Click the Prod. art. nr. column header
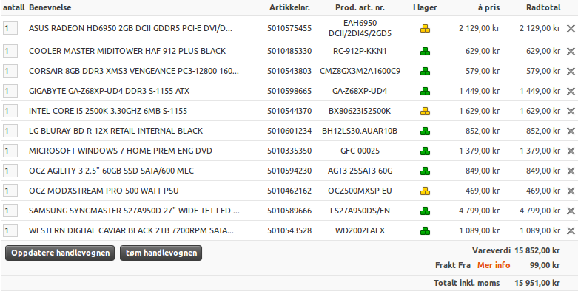The width and height of the screenshot is (578, 294). pyautogui.click(x=360, y=7)
